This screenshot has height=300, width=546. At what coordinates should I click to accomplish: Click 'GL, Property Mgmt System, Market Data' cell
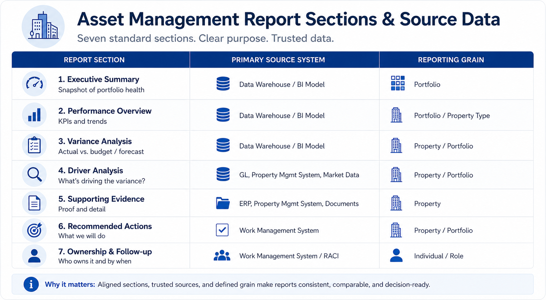[x=299, y=175]
